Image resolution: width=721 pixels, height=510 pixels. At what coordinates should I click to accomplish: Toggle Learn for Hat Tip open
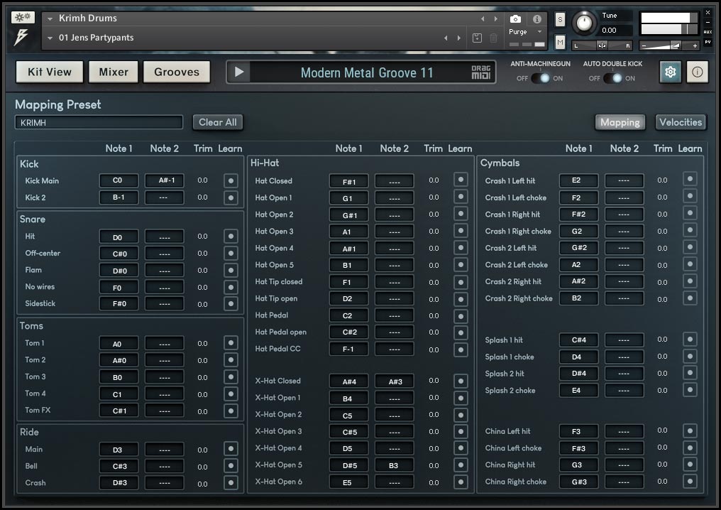click(461, 299)
